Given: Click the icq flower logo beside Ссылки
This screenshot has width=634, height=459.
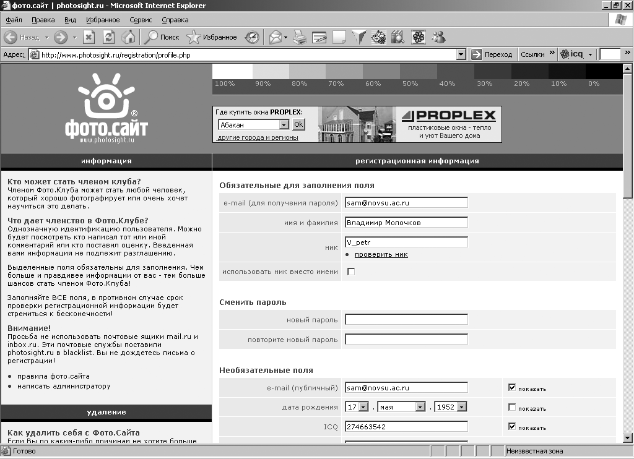Looking at the screenshot, I should [565, 54].
